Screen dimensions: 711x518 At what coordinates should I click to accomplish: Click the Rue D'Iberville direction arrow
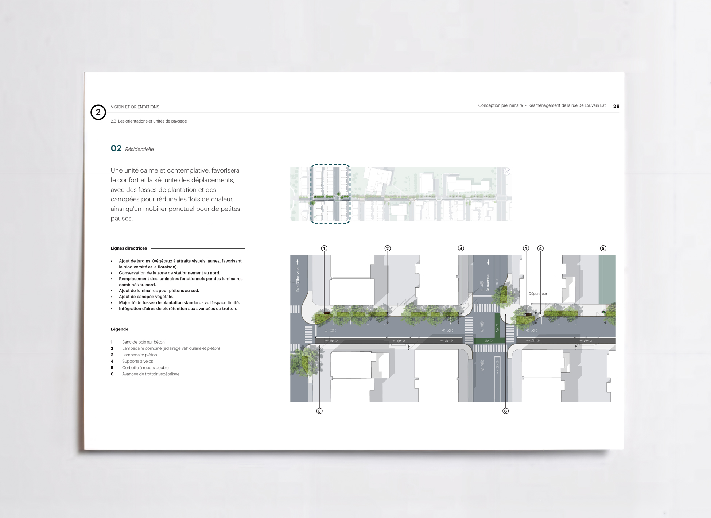(x=298, y=262)
